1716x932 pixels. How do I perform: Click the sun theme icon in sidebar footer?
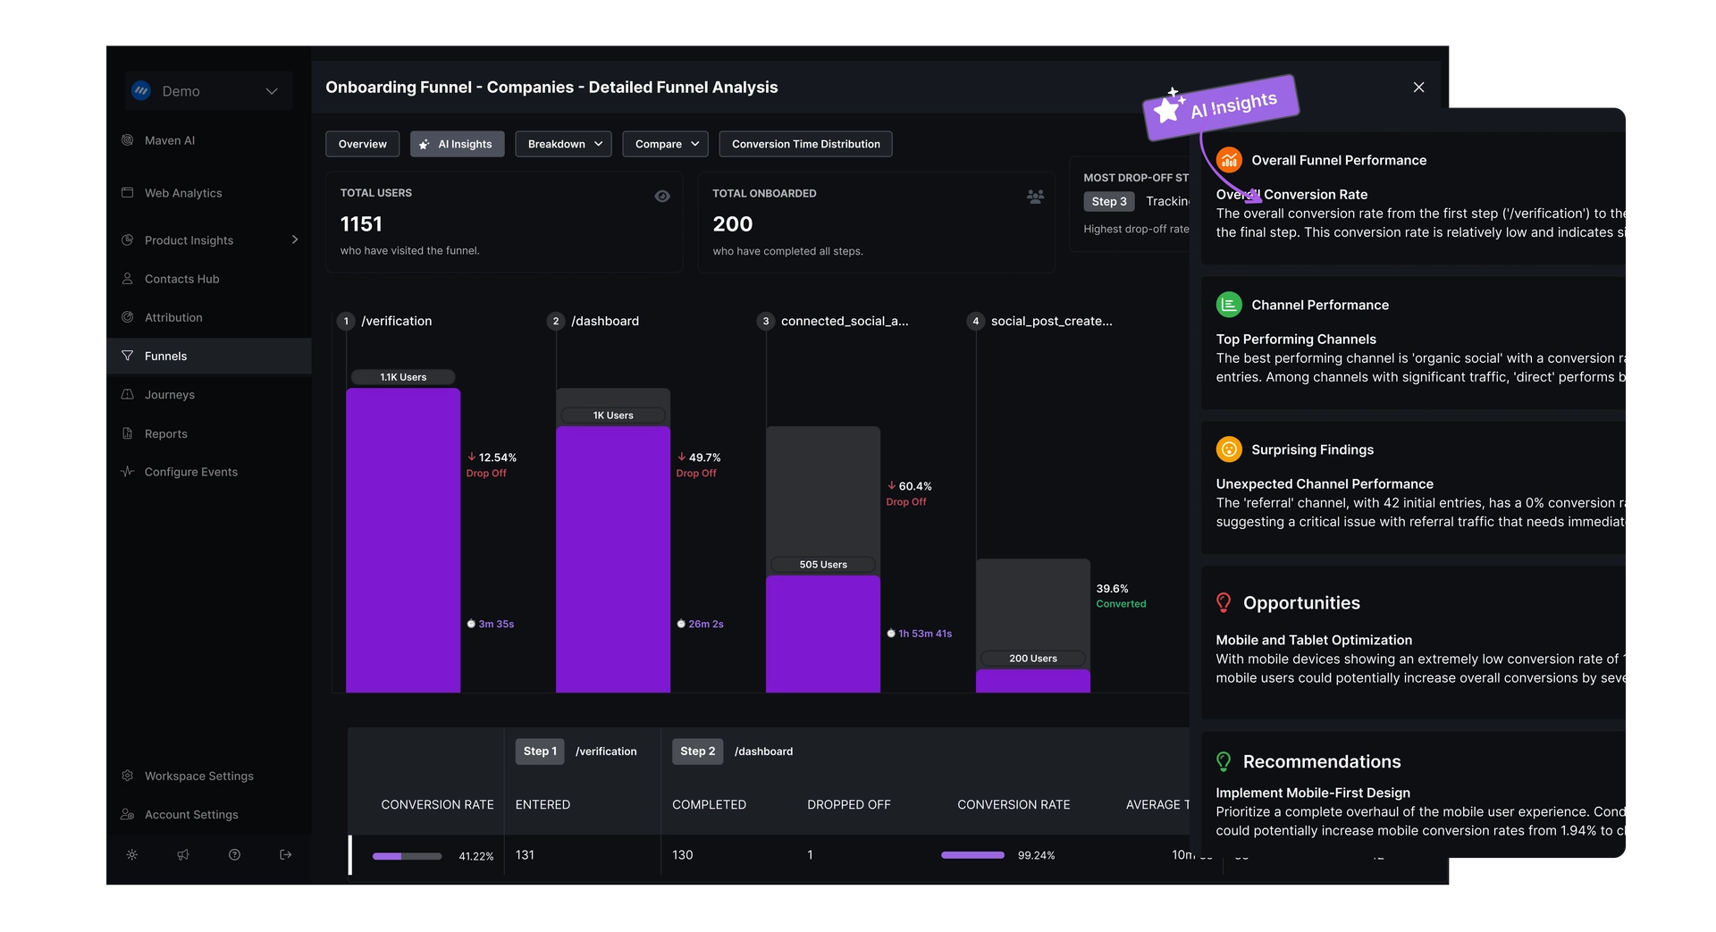tap(131, 855)
